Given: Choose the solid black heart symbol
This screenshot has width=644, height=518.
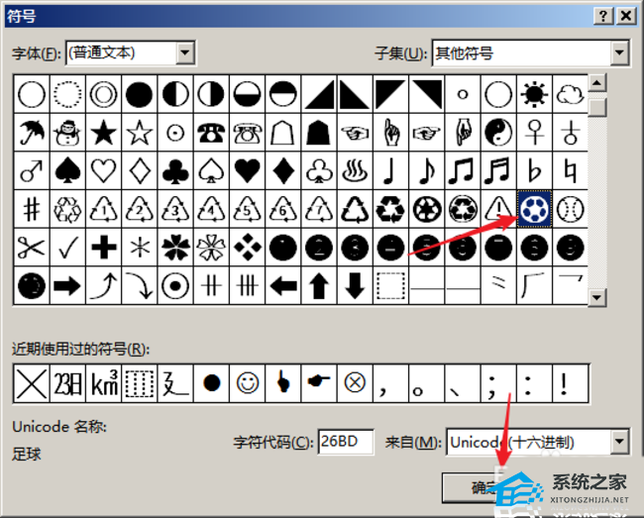Looking at the screenshot, I should (247, 170).
